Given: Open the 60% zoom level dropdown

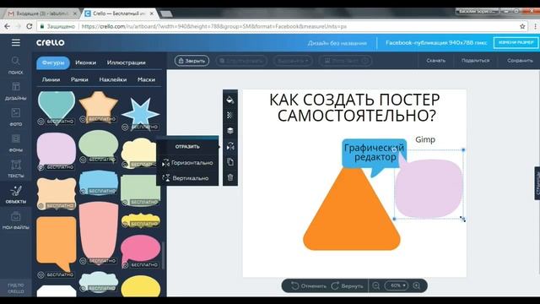Looking at the screenshot, I should point(396,285).
